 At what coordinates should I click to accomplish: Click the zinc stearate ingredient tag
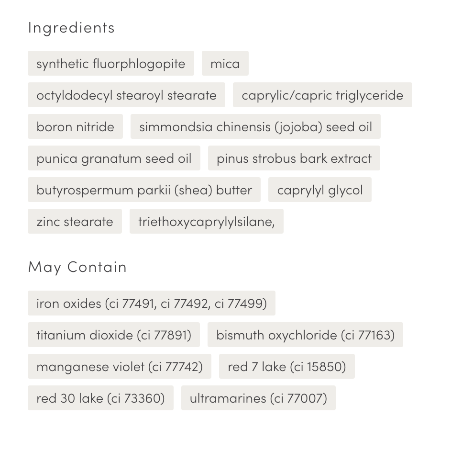[75, 221]
